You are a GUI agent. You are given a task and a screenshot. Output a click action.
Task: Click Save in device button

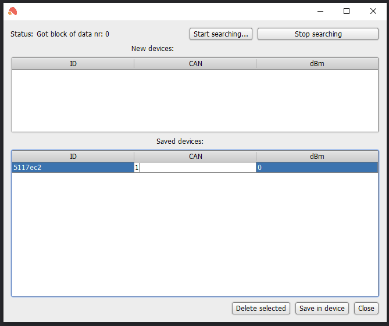(x=322, y=308)
